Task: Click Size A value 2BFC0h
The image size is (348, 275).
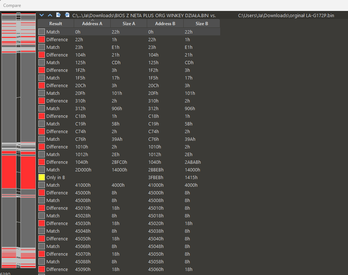Action: coord(119,162)
